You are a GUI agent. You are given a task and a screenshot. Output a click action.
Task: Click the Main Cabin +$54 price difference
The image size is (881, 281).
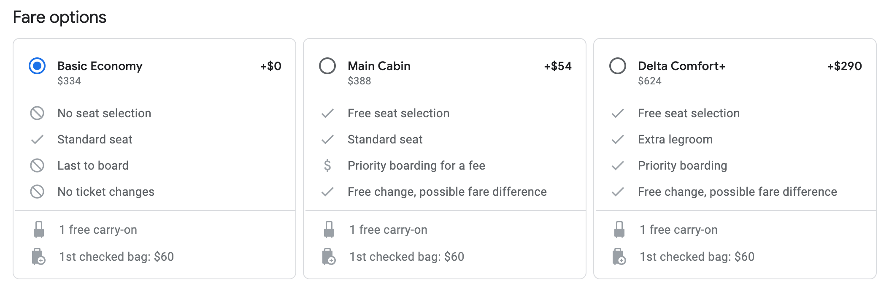coord(557,66)
